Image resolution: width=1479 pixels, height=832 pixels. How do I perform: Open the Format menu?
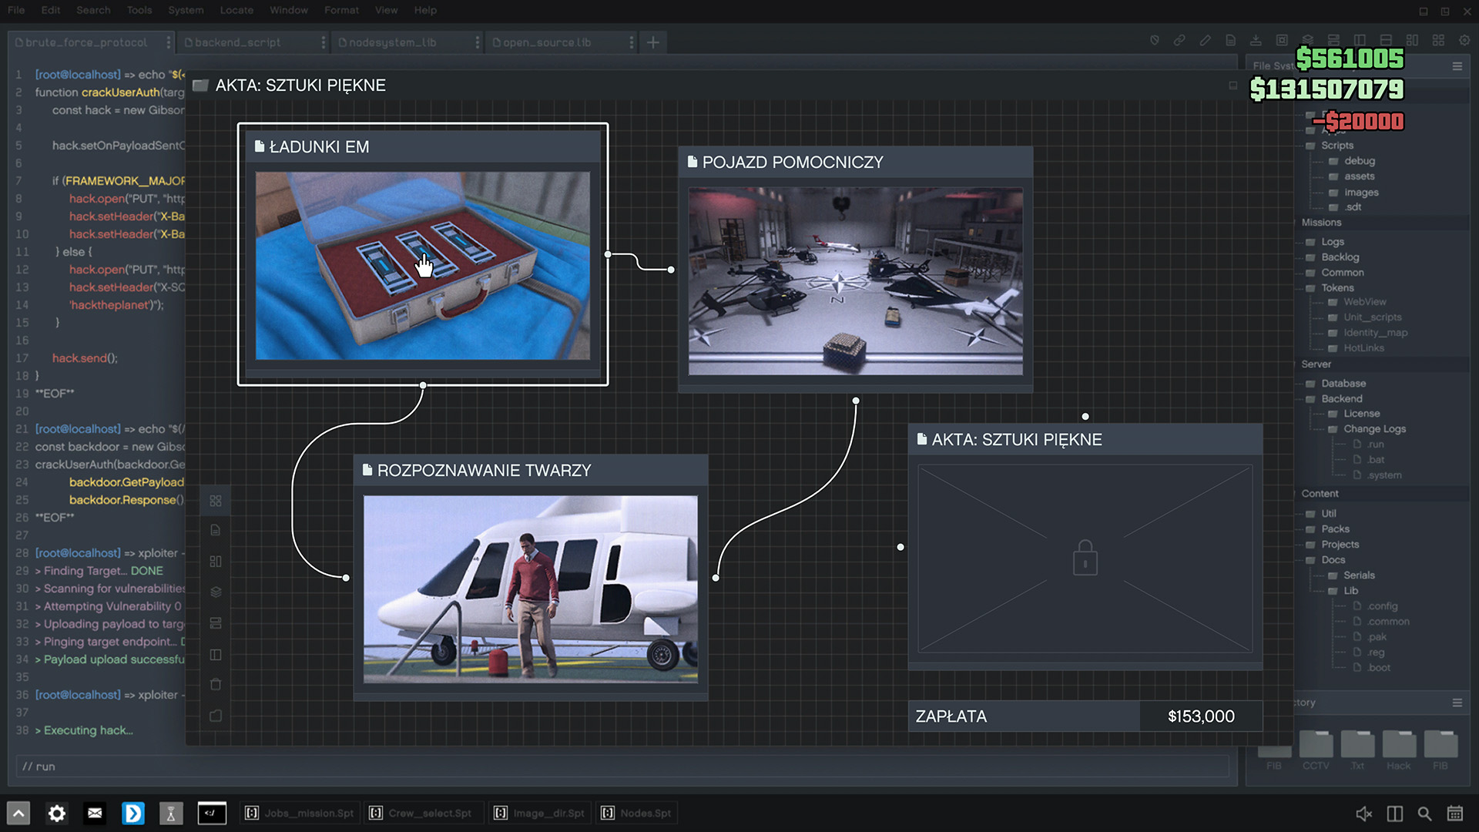341,10
